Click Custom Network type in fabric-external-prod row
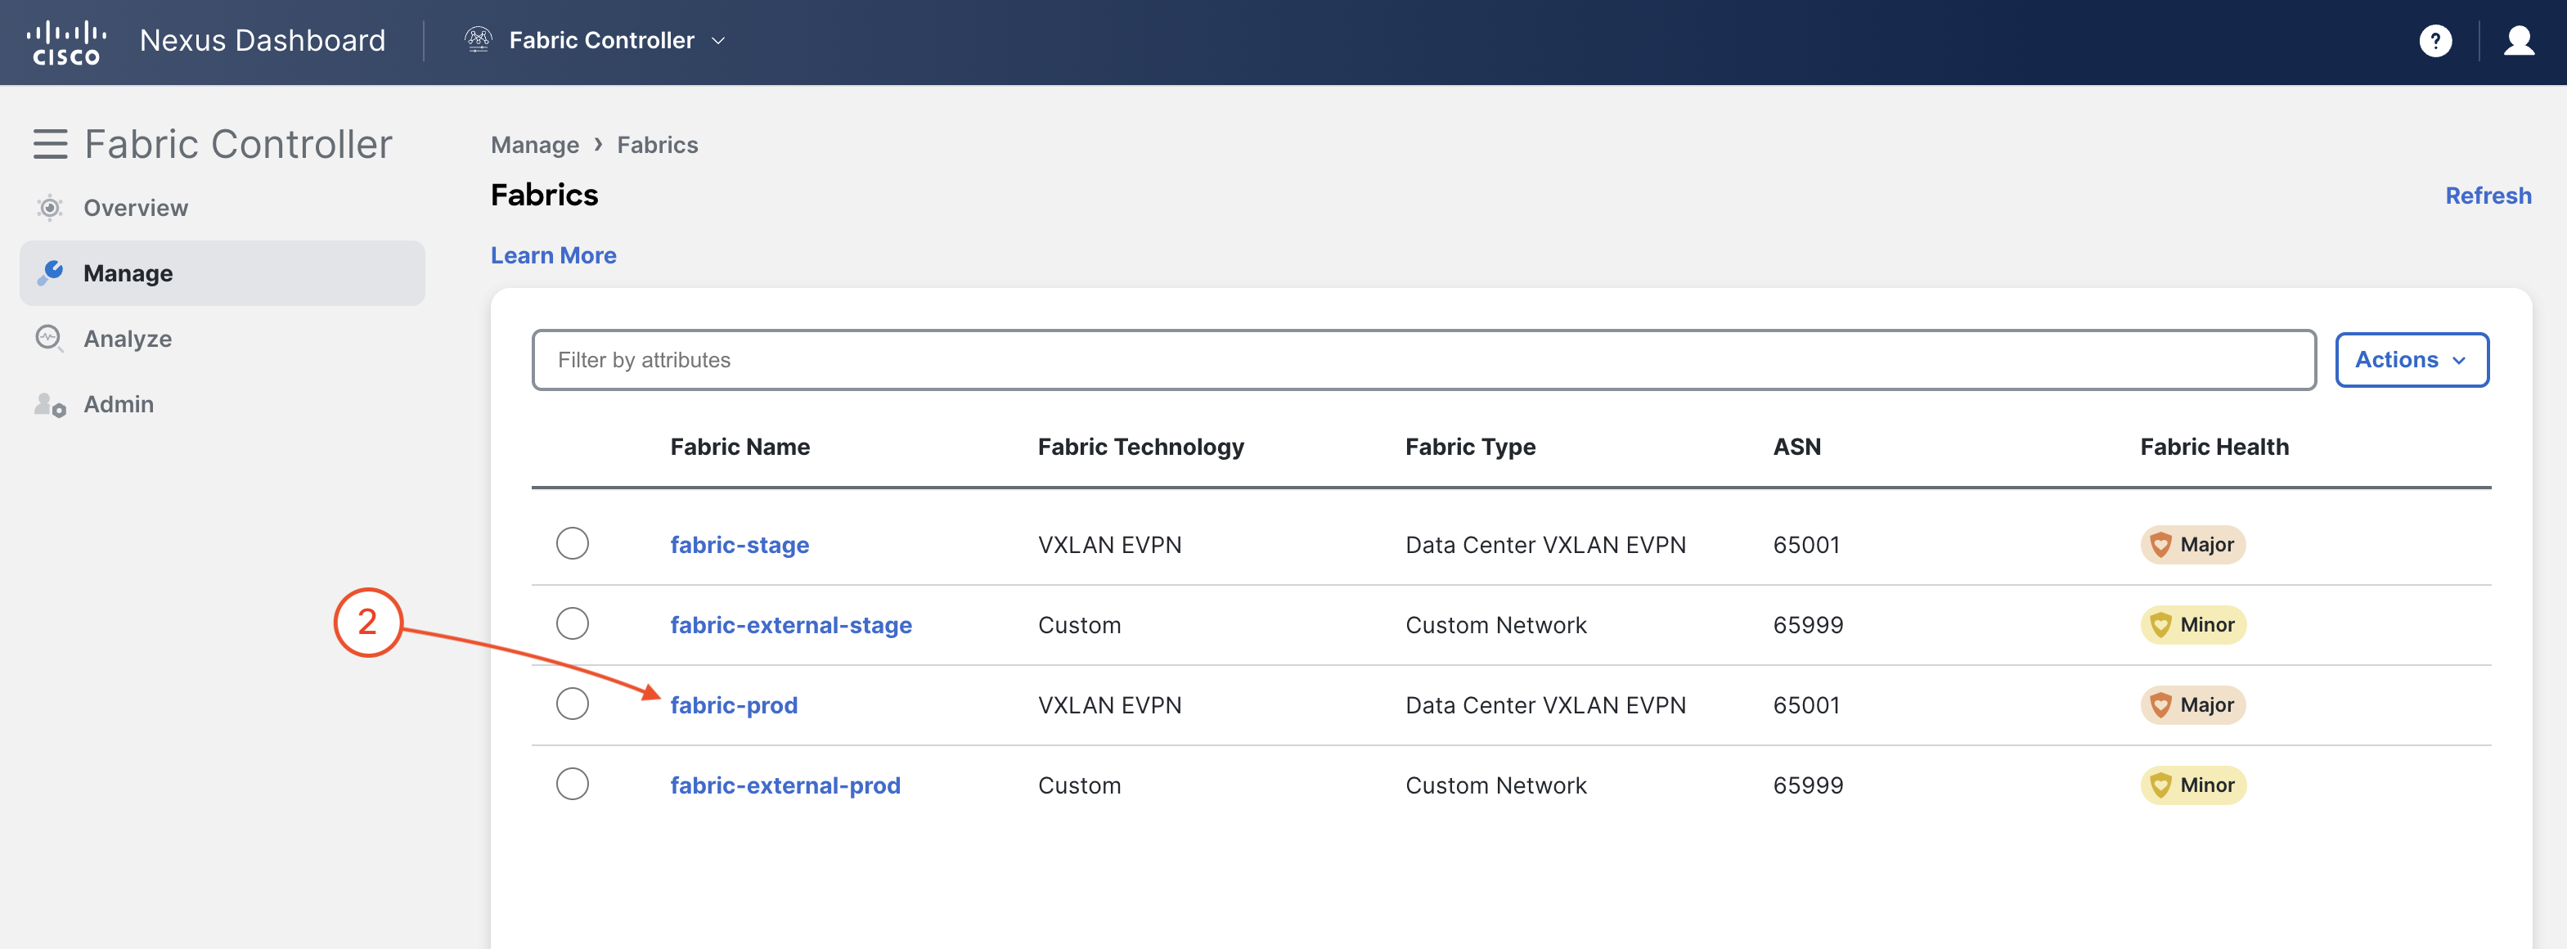Screen dimensions: 2567x949 1495,785
